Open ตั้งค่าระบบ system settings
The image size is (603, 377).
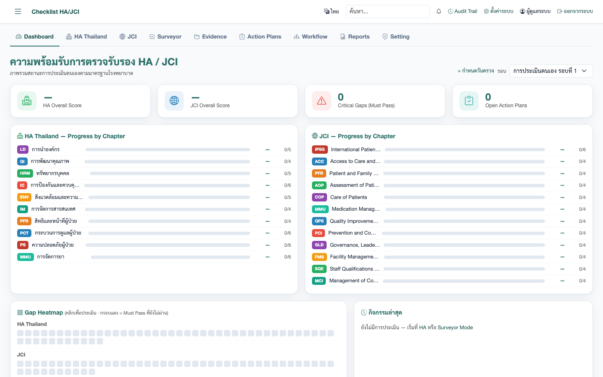click(498, 11)
